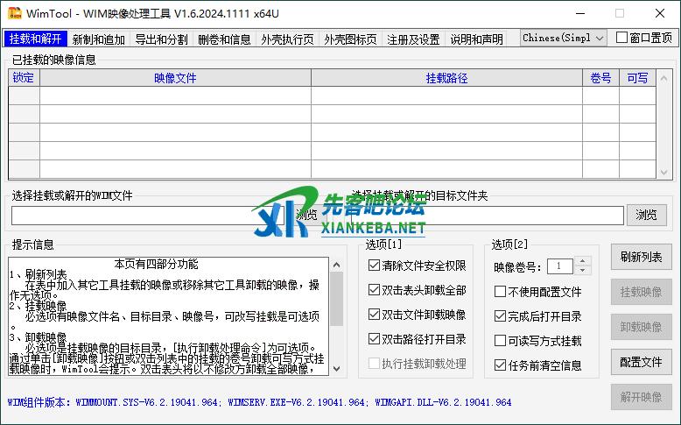Screen dimensions: 681x425
Task: Click the WimTool app icon in title bar
Action: 14,13
